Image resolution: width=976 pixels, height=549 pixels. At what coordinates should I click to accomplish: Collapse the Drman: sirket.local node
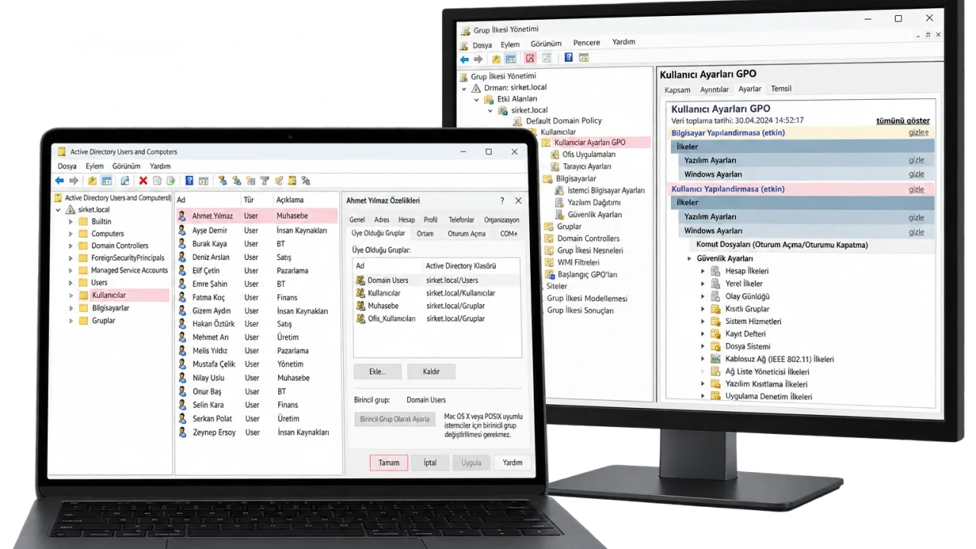pos(464,88)
